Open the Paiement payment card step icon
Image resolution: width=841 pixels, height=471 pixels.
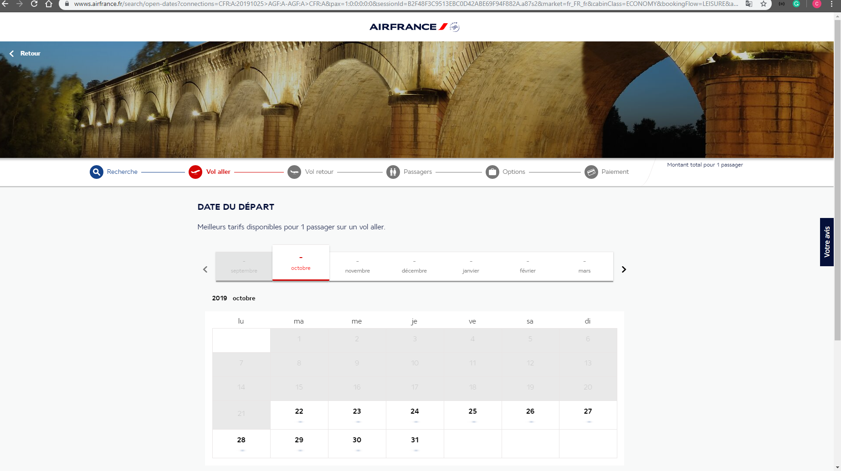[x=591, y=172]
